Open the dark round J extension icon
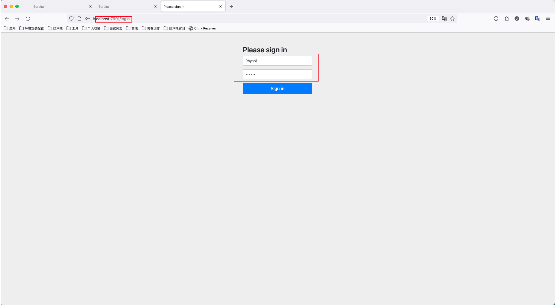The height and width of the screenshot is (305, 555). [517, 19]
